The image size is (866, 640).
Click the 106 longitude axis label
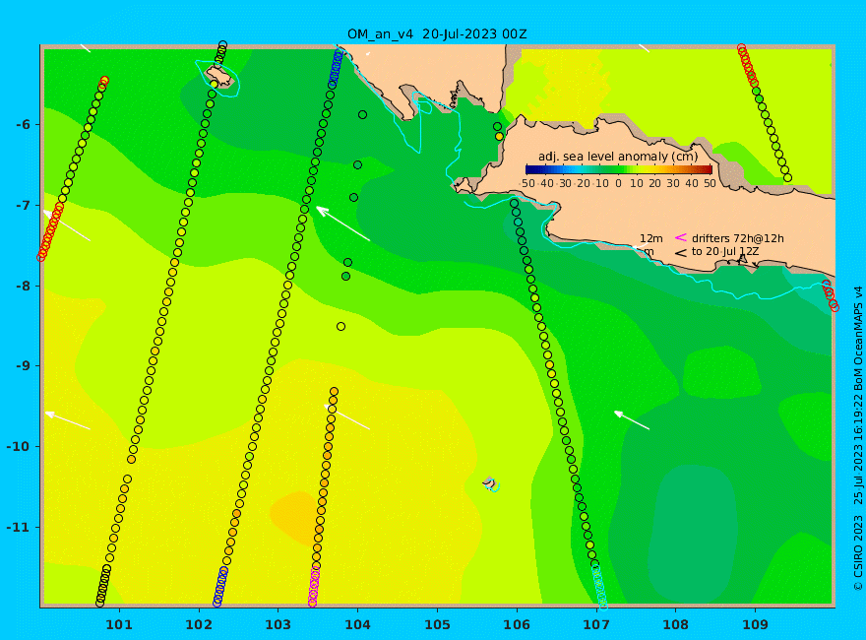[517, 624]
